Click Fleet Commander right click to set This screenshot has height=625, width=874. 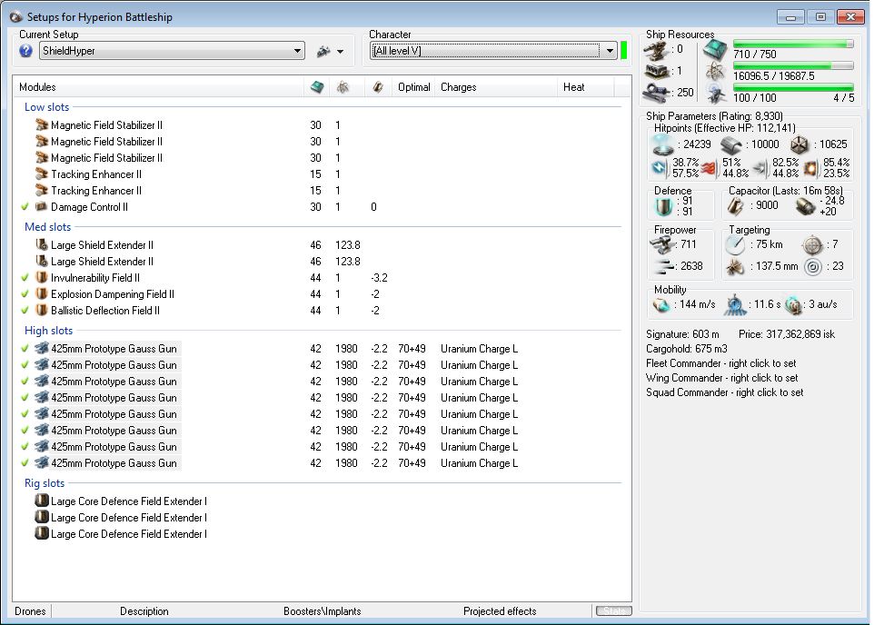(x=721, y=363)
